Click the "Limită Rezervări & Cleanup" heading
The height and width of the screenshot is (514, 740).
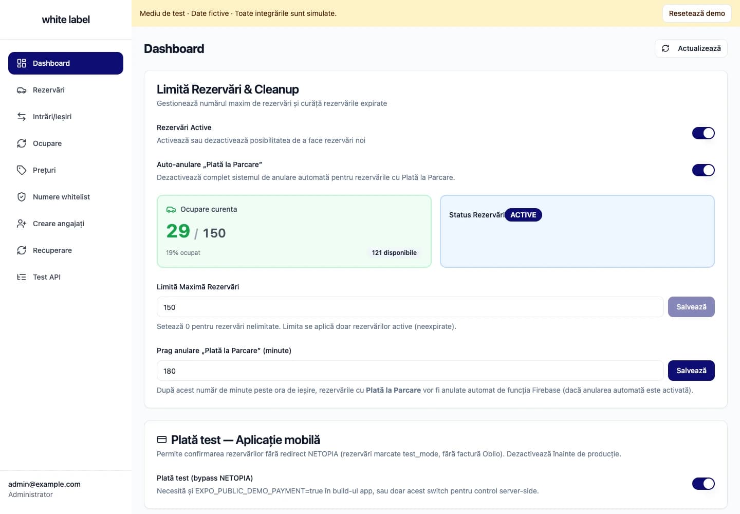(x=228, y=89)
